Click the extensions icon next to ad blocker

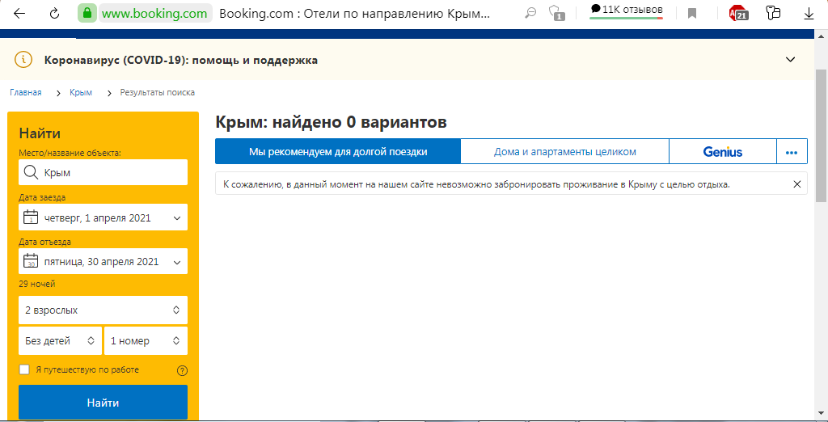click(773, 13)
